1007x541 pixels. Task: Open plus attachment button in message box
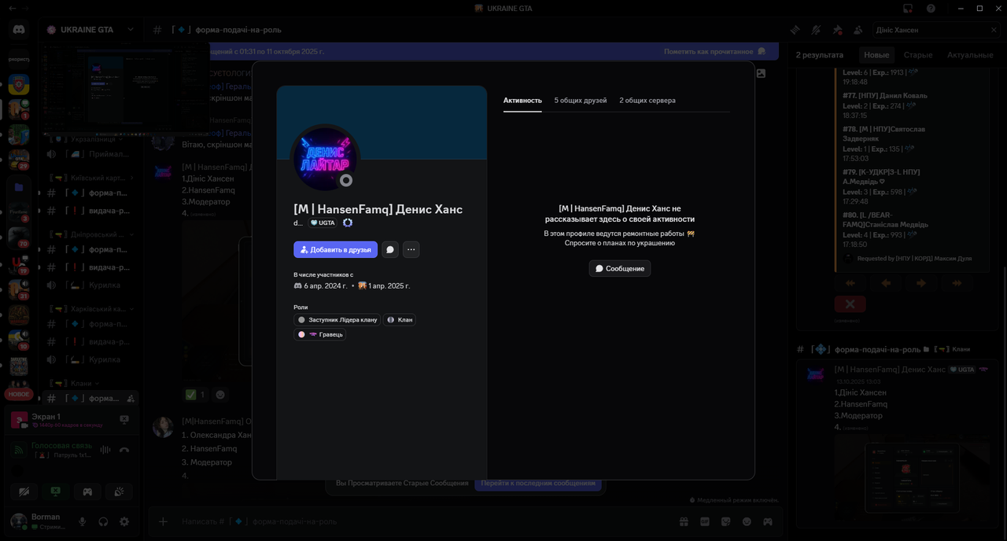[x=163, y=521]
